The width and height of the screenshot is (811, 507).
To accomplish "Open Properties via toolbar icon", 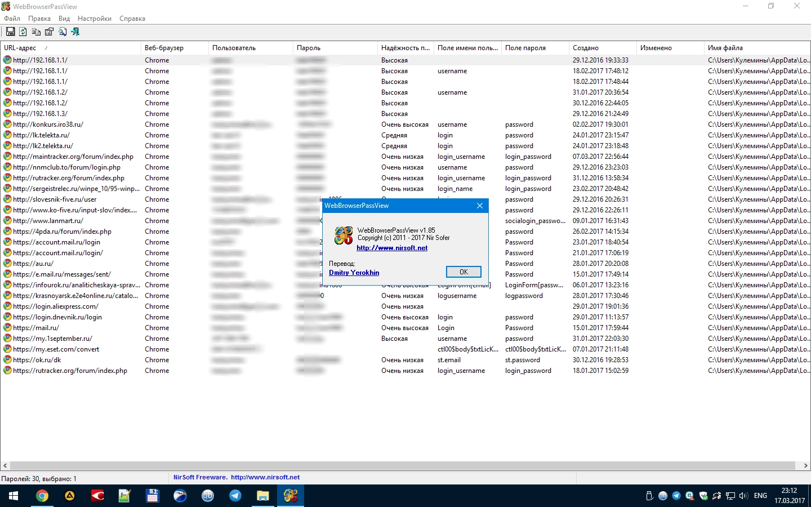I will tap(49, 32).
